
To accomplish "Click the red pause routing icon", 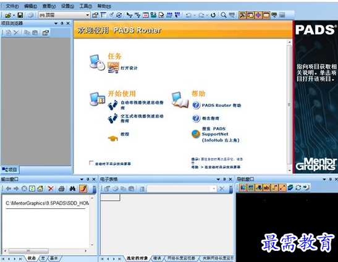I will (x=146, y=15).
